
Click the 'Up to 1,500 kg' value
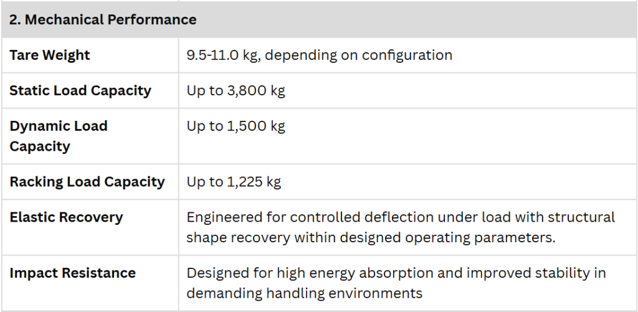[x=236, y=126]
